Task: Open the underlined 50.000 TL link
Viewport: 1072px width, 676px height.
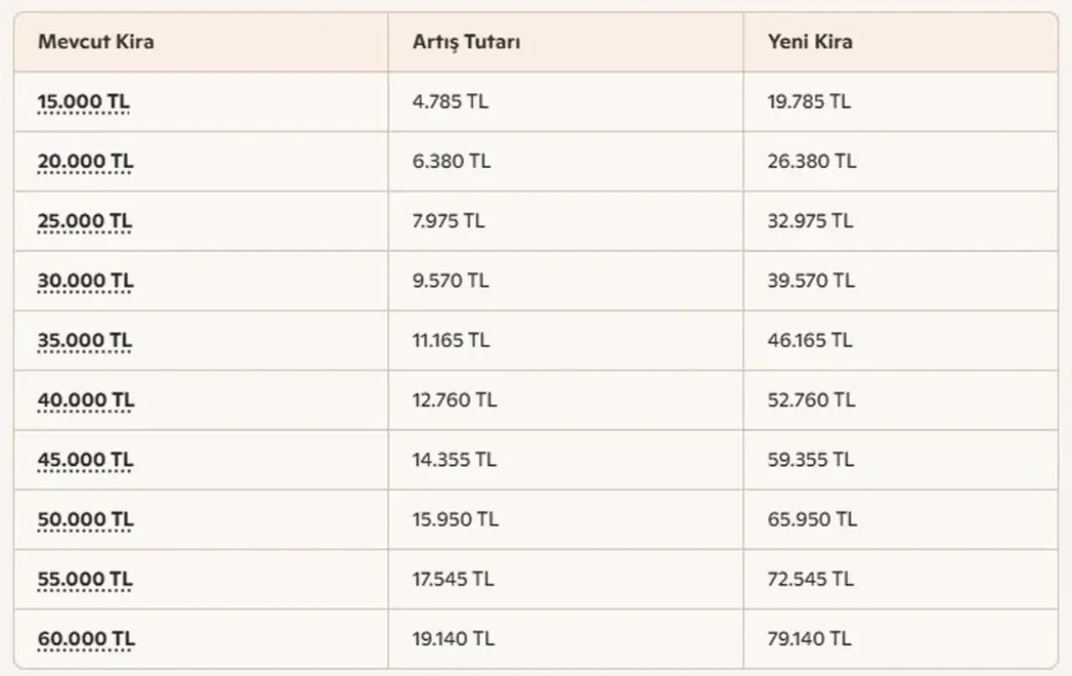Action: [85, 520]
